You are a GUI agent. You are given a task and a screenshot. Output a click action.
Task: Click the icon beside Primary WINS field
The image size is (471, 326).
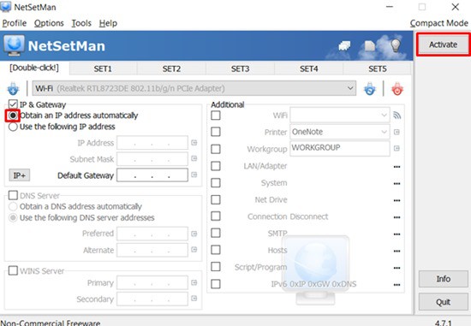tap(194, 282)
